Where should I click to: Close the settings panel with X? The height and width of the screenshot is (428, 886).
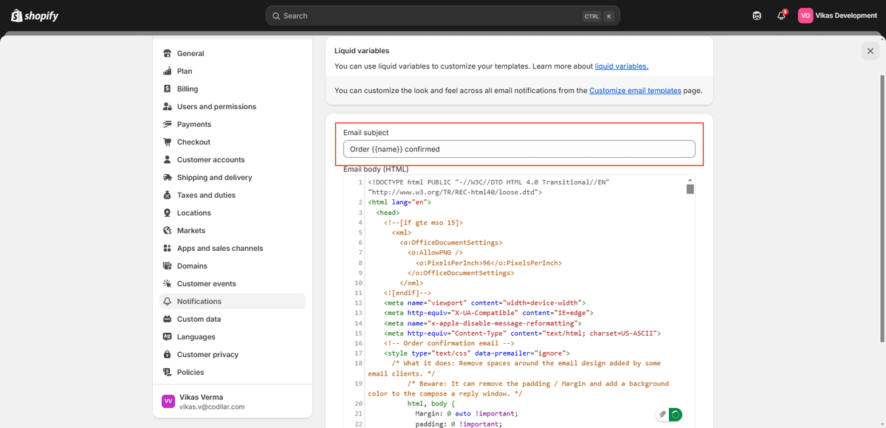click(870, 51)
